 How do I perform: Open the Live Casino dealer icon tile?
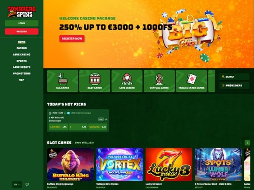127,81
